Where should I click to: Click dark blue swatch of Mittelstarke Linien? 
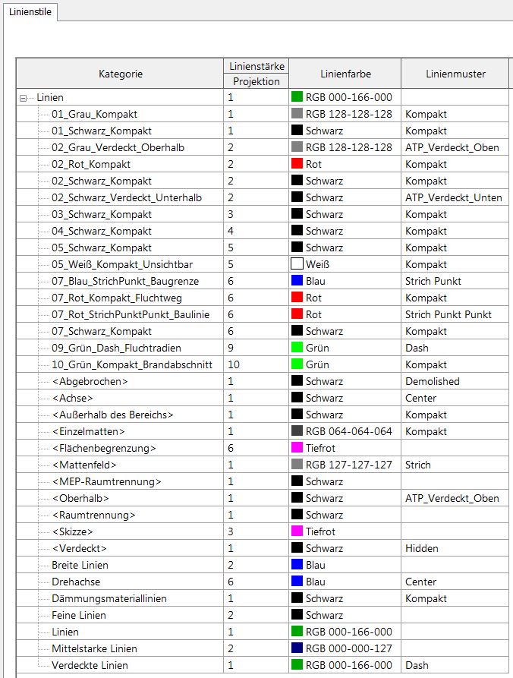(297, 648)
